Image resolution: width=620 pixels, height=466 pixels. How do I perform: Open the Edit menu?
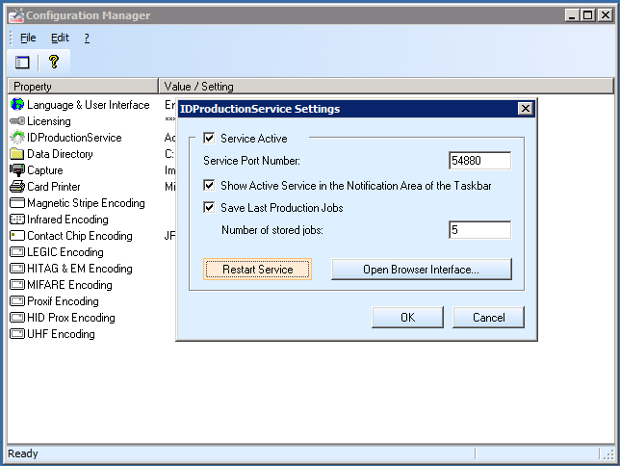(60, 38)
